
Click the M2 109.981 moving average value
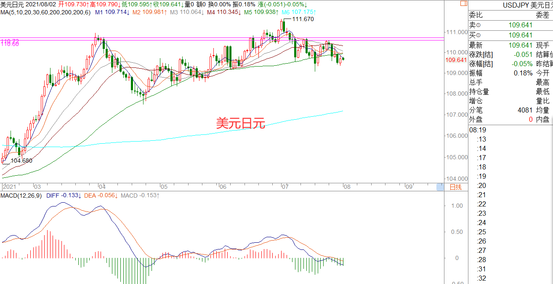150,13
